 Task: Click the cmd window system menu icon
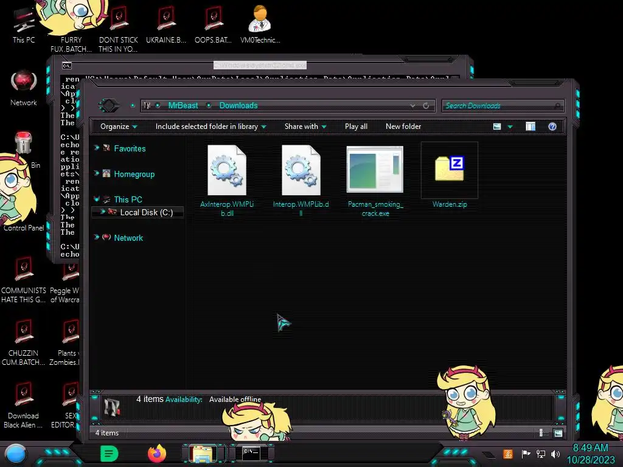click(x=67, y=66)
